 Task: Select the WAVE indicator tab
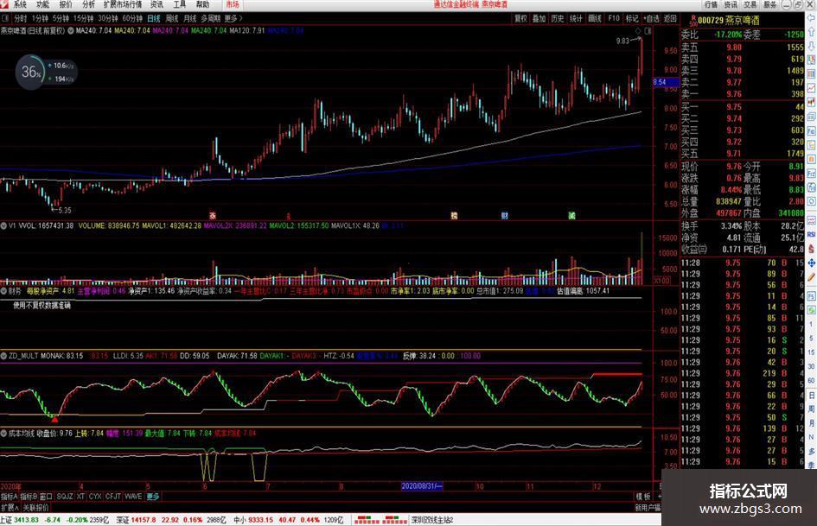[x=133, y=497]
